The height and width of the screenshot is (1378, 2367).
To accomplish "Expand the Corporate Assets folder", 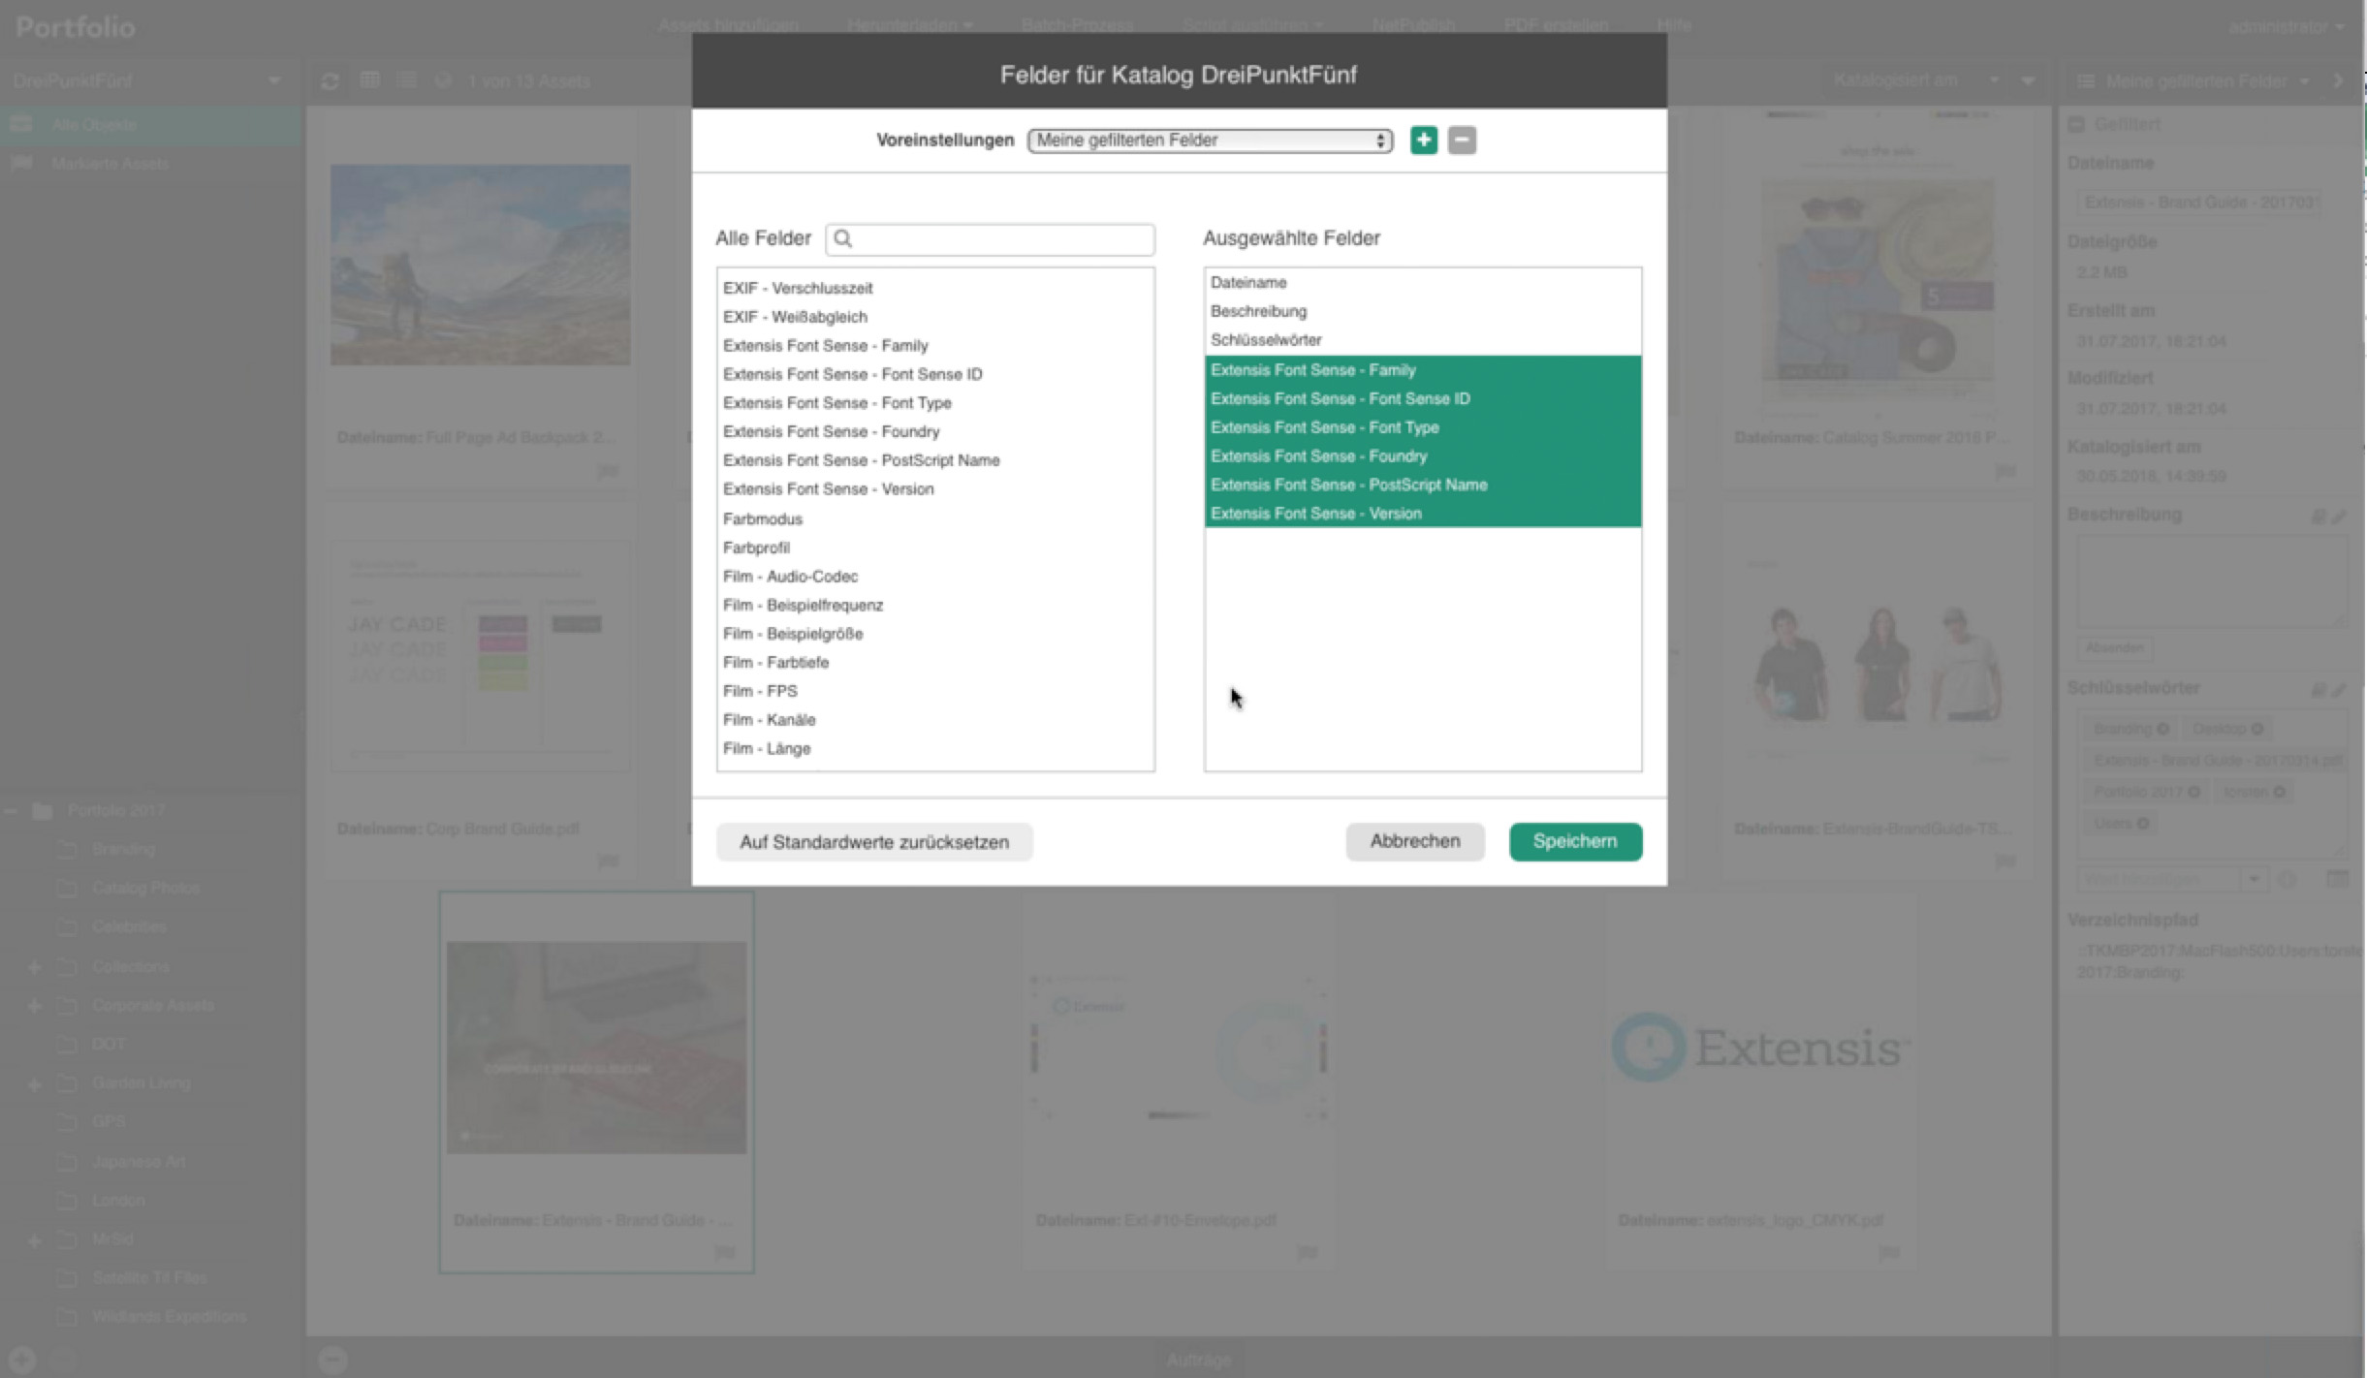I will (34, 1005).
